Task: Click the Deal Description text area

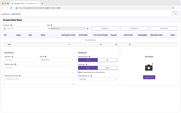Action: [x=39, y=70]
